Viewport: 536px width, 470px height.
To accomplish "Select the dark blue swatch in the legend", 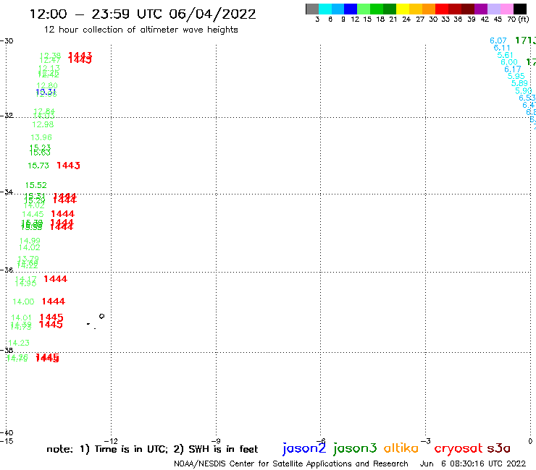I will pyautogui.click(x=351, y=9).
